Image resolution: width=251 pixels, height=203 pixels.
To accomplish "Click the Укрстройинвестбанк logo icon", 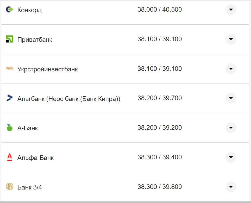I will [x=10, y=69].
